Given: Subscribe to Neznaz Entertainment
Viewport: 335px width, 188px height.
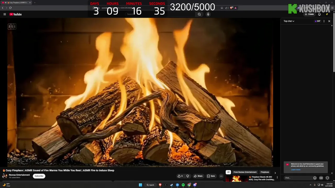Looking at the screenshot, I should 39,176.
